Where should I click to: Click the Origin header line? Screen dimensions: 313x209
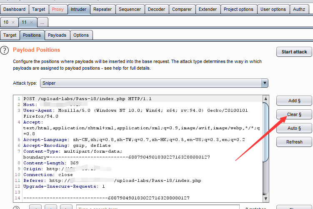pyautogui.click(x=67, y=169)
